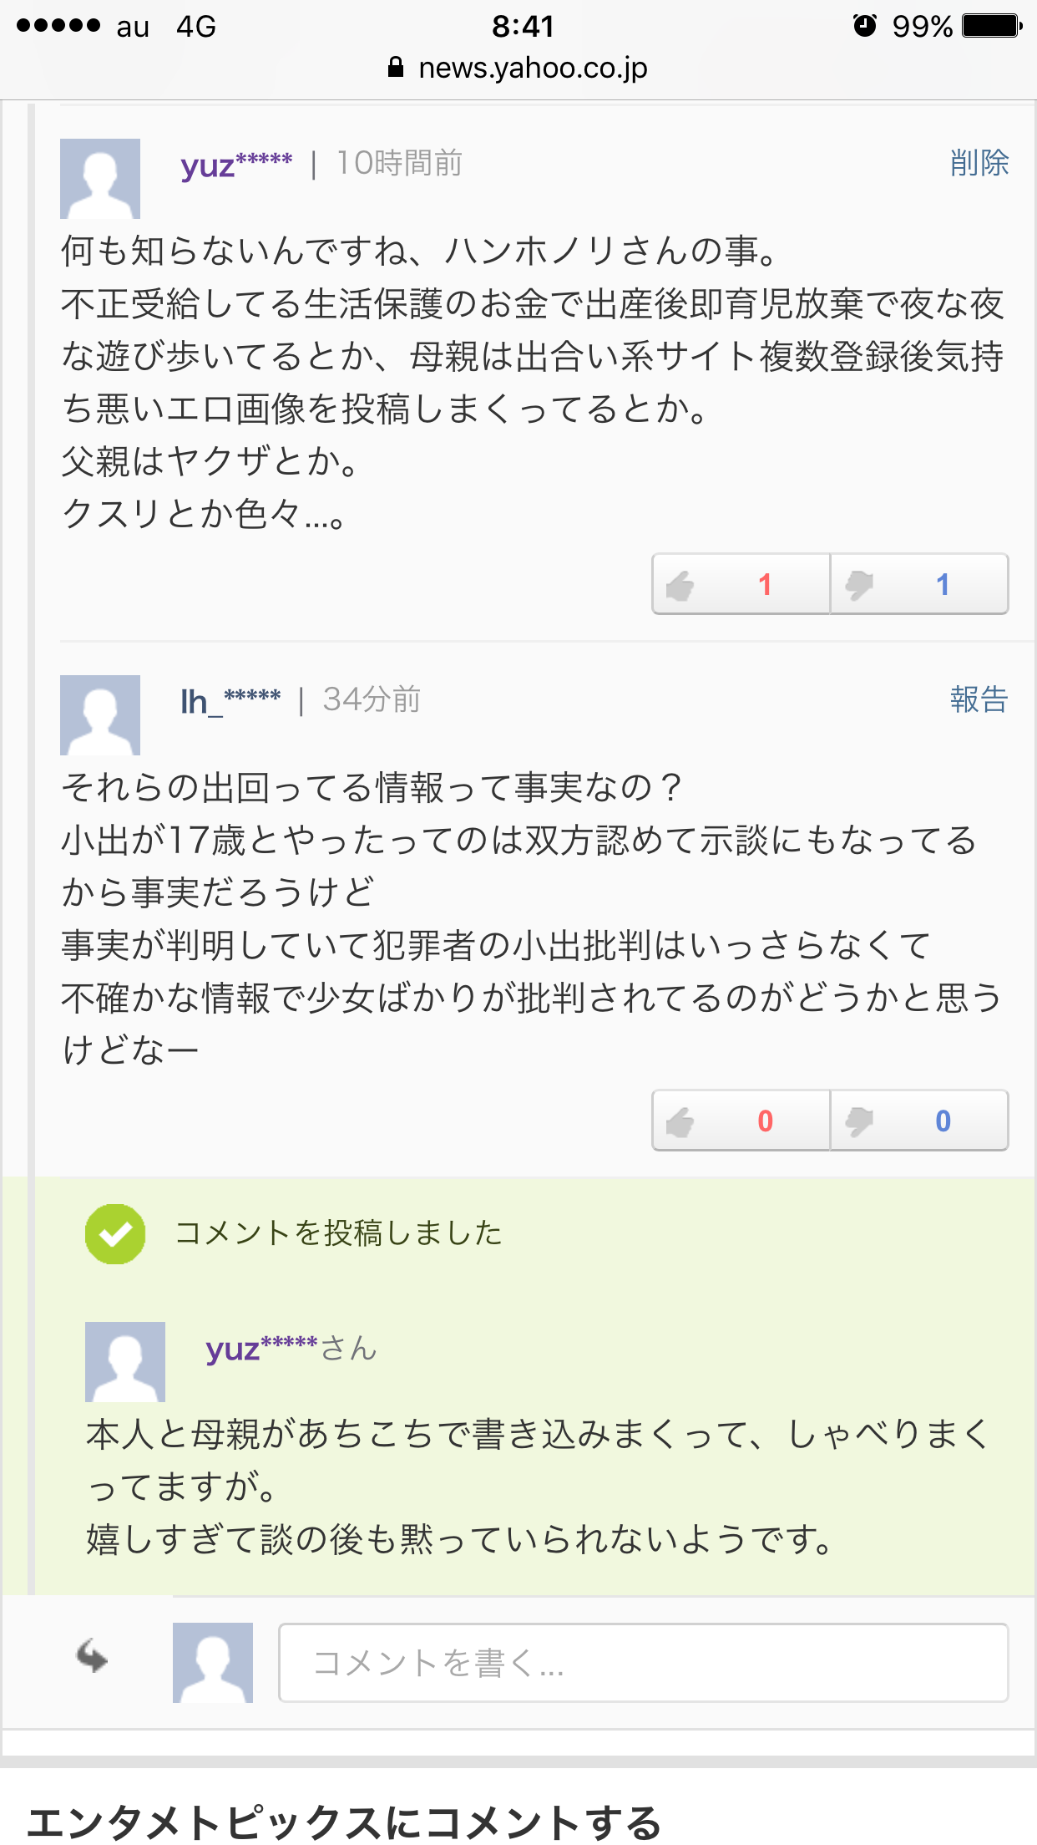
Task: Tap thumbs-down on the yuz***** comment
Action: click(919, 584)
